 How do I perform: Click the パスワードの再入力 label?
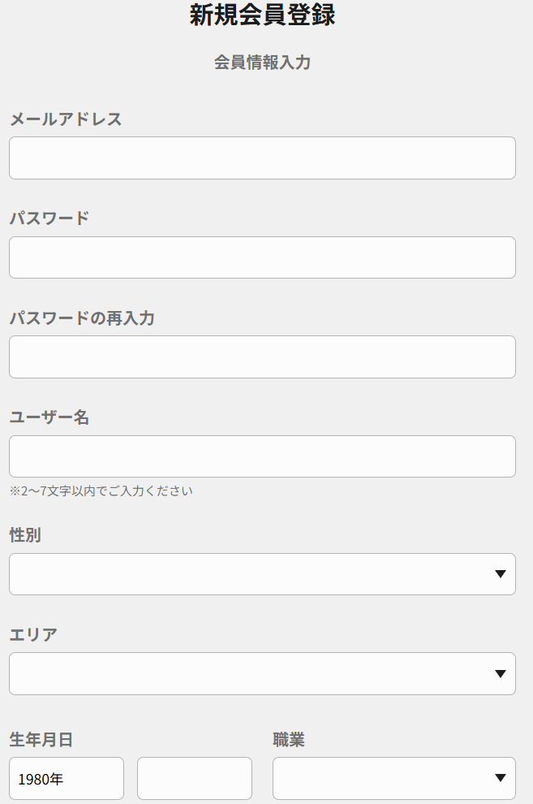(x=82, y=318)
